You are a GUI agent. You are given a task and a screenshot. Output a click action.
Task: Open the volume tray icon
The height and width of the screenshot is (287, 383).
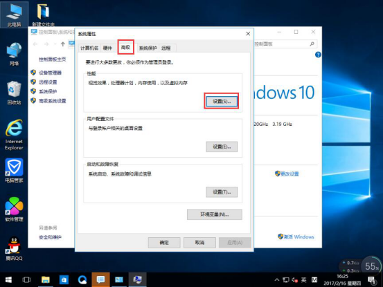point(294,280)
